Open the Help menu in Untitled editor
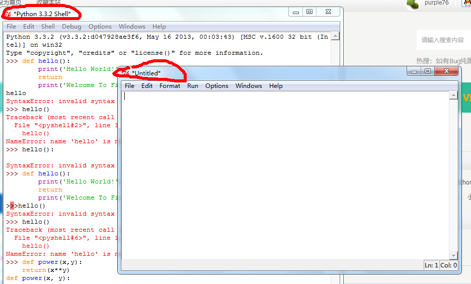471x284 pixels. 276,86
